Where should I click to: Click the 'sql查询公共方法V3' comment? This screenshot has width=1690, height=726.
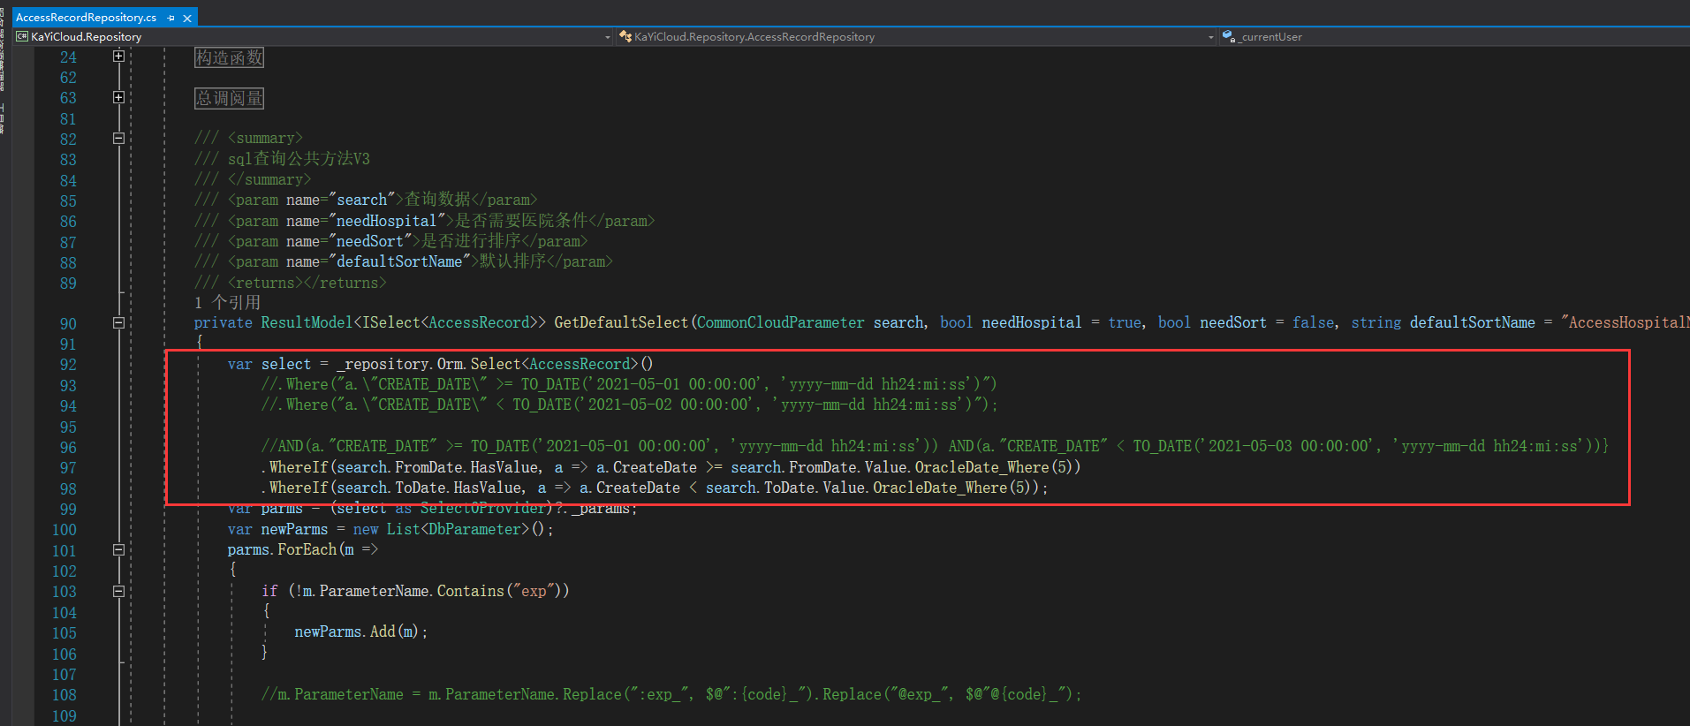pos(299,159)
